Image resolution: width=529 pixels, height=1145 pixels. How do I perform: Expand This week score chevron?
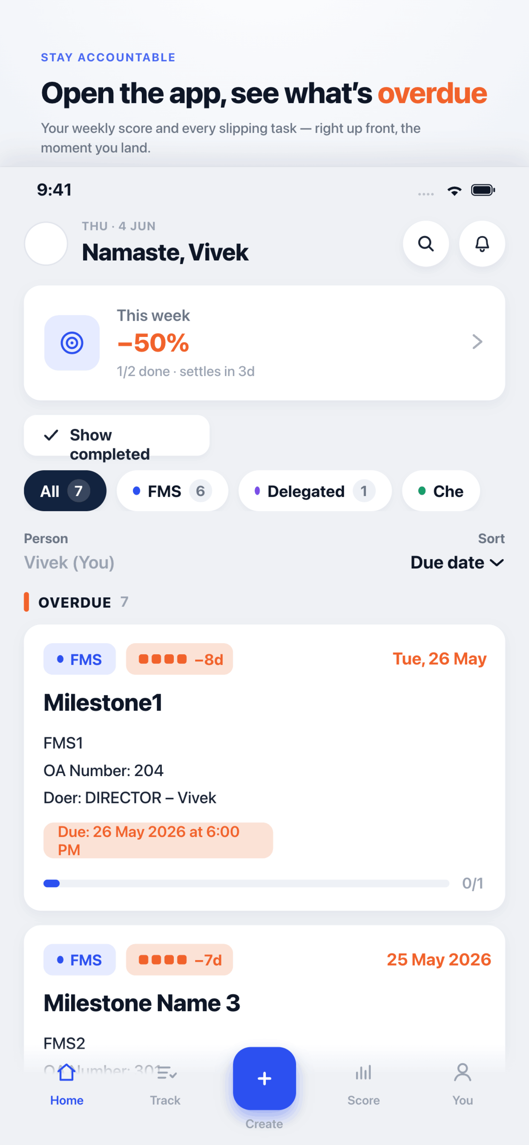point(477,342)
